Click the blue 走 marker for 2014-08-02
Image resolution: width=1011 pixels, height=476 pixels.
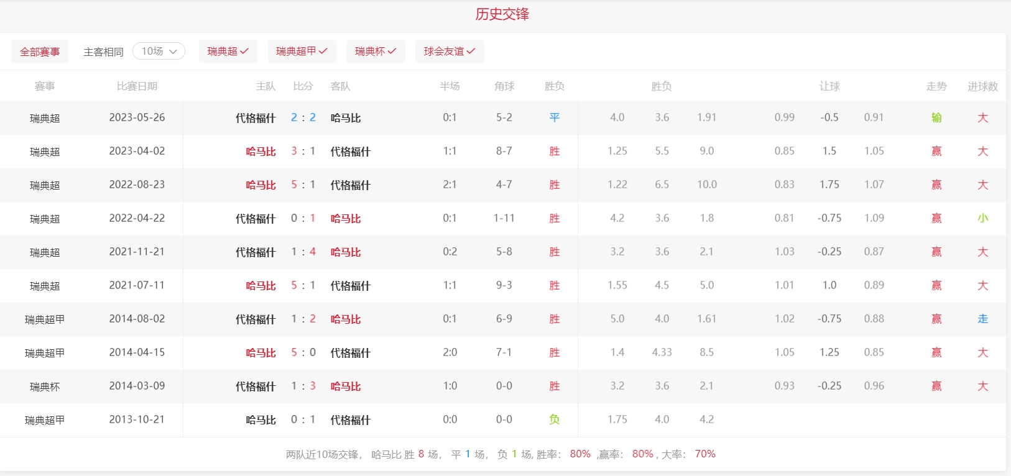click(x=982, y=319)
